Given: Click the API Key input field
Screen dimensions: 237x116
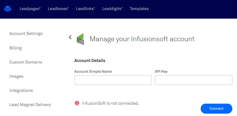Looking at the screenshot, I should tap(194, 80).
